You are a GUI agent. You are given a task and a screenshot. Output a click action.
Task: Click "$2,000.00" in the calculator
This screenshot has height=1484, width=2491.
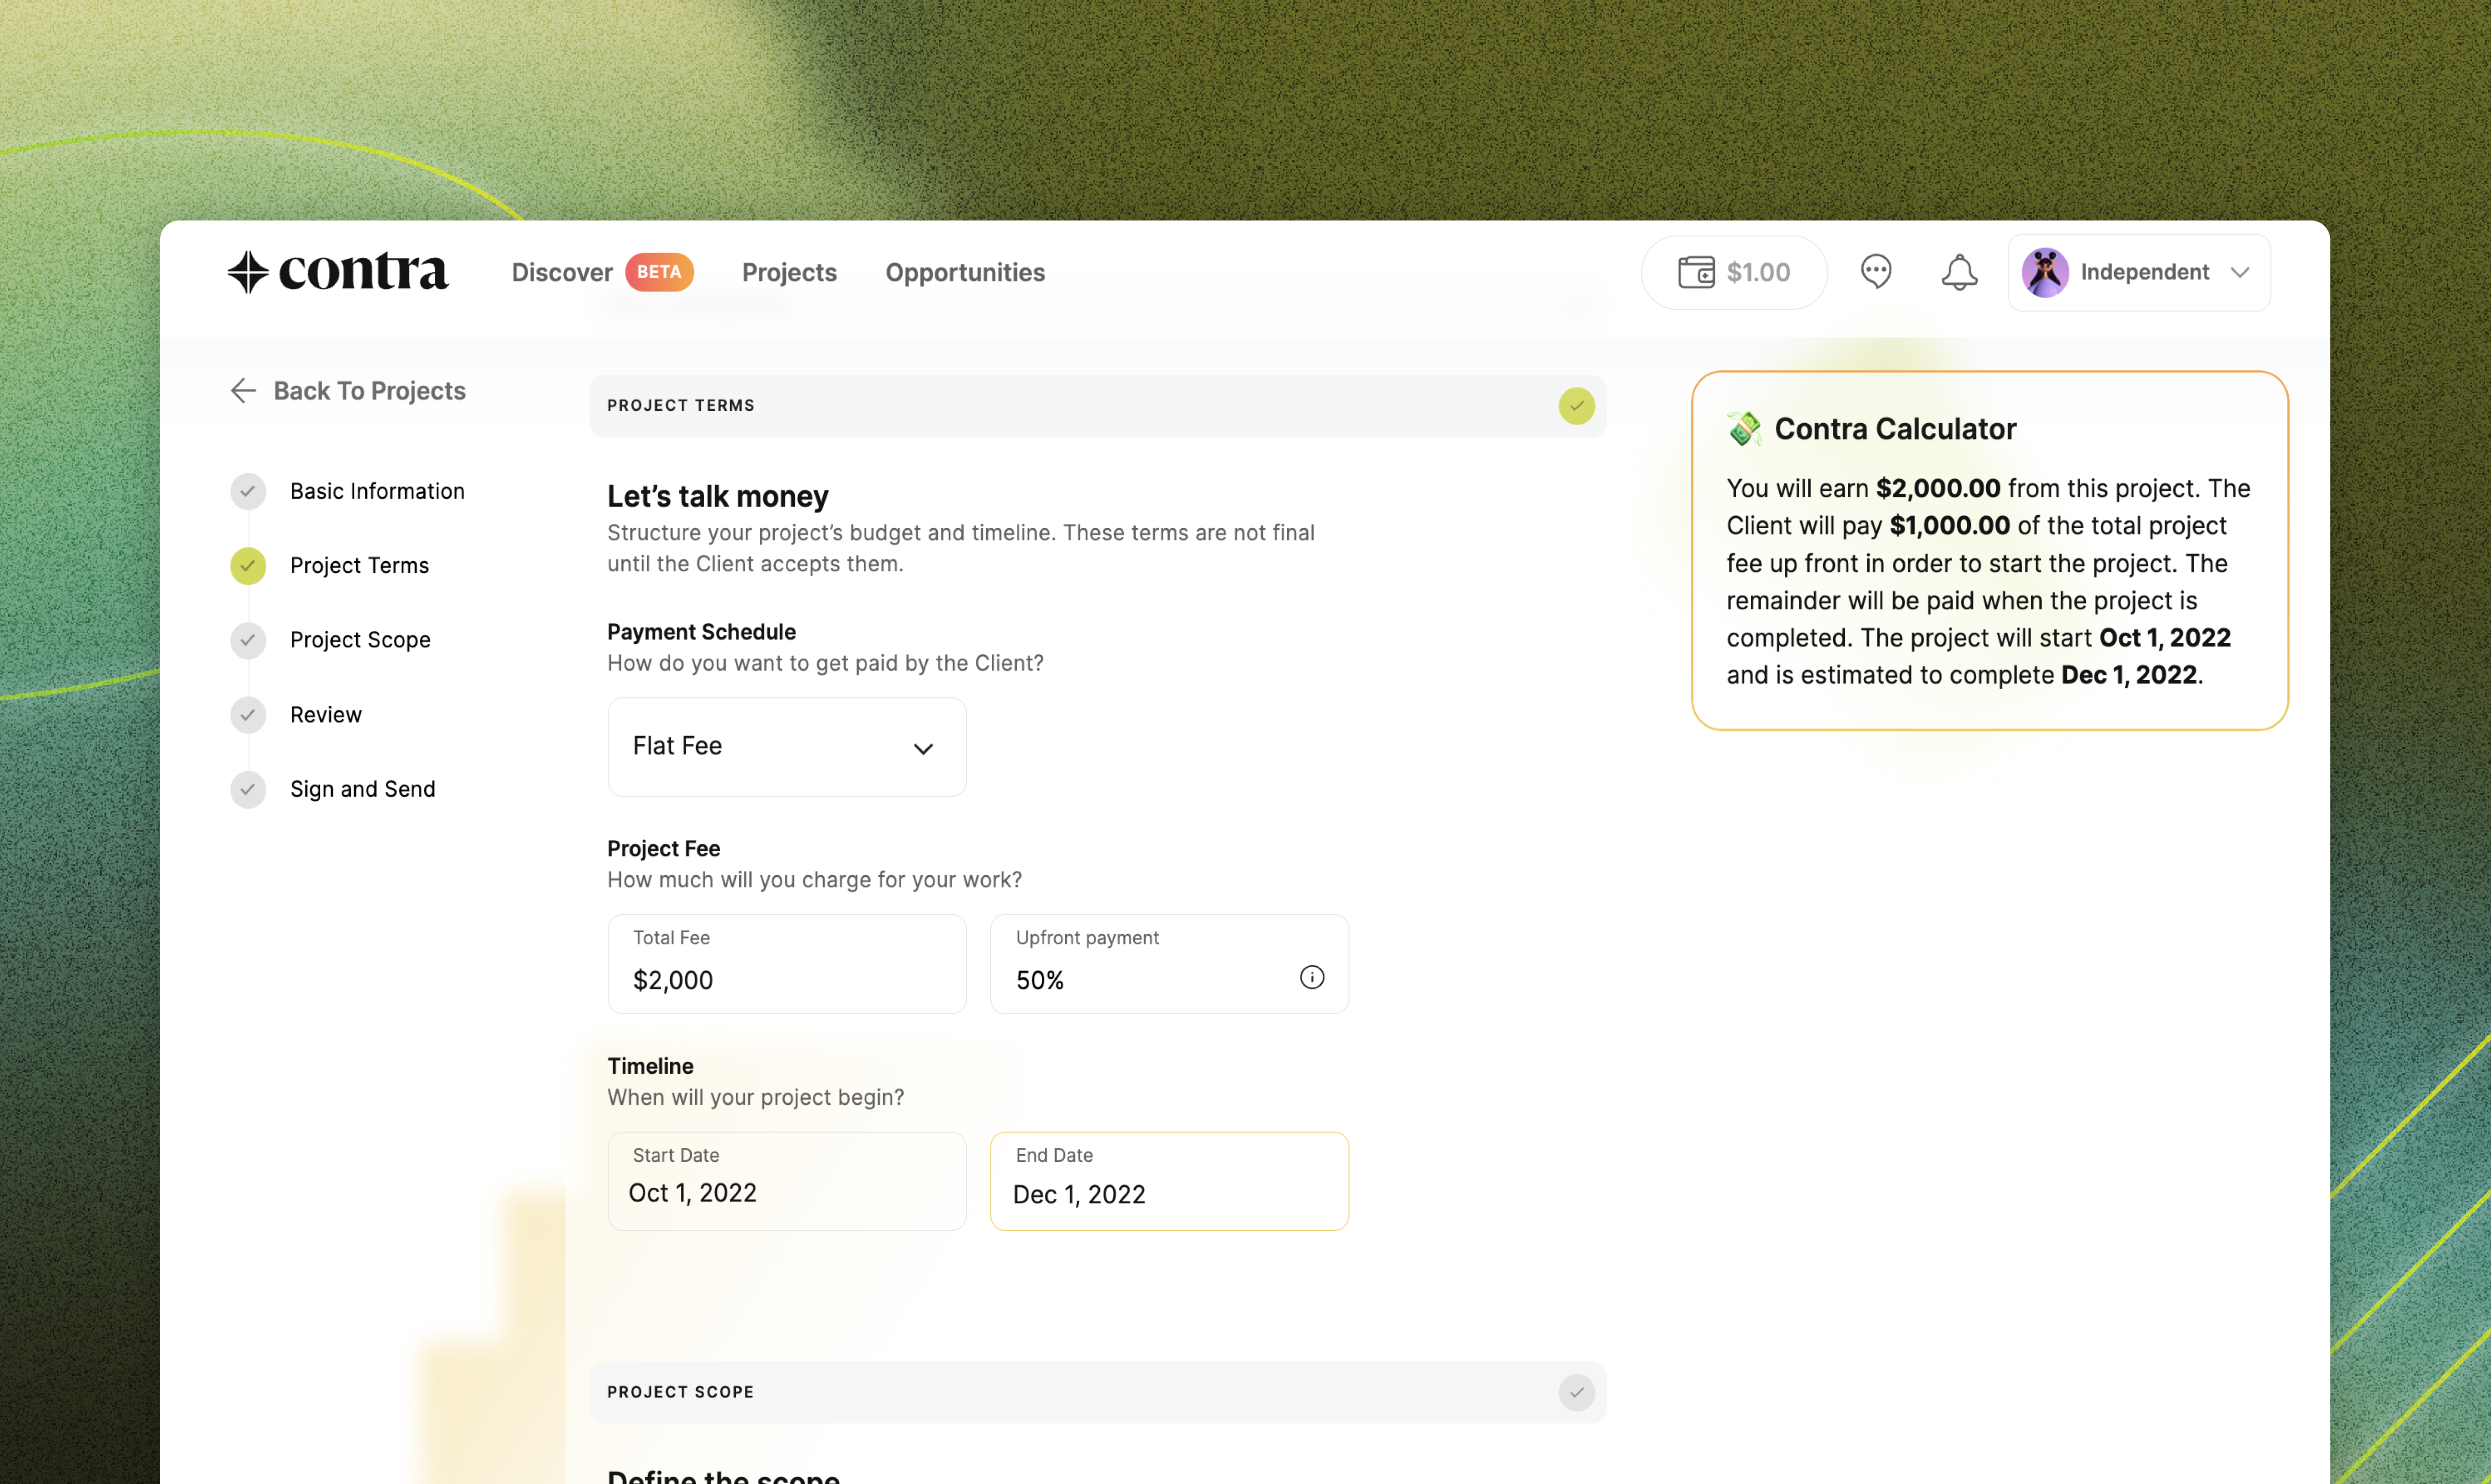click(x=1938, y=488)
